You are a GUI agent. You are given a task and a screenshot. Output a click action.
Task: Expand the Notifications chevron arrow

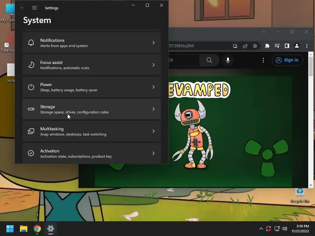click(154, 43)
